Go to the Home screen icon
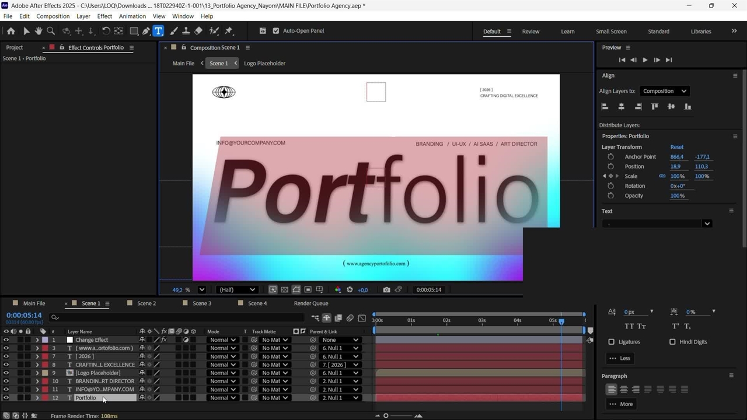This screenshot has height=420, width=747. tap(11, 31)
